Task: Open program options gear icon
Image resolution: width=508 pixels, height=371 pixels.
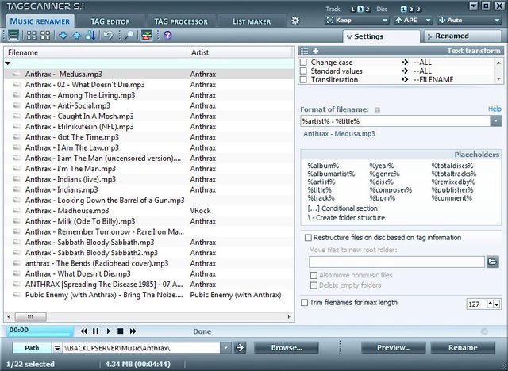Action: (x=295, y=21)
